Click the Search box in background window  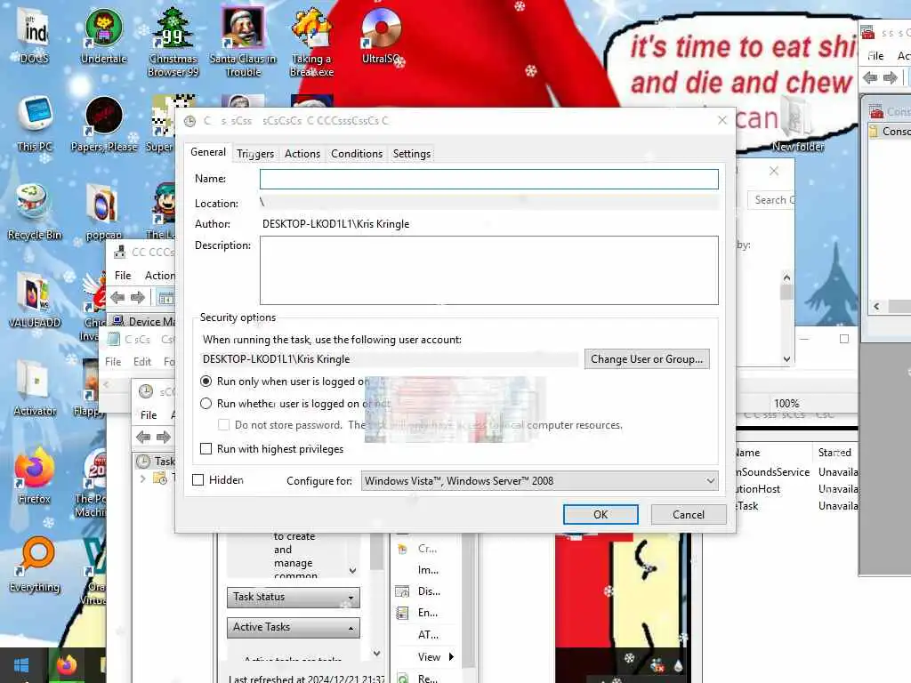point(771,200)
